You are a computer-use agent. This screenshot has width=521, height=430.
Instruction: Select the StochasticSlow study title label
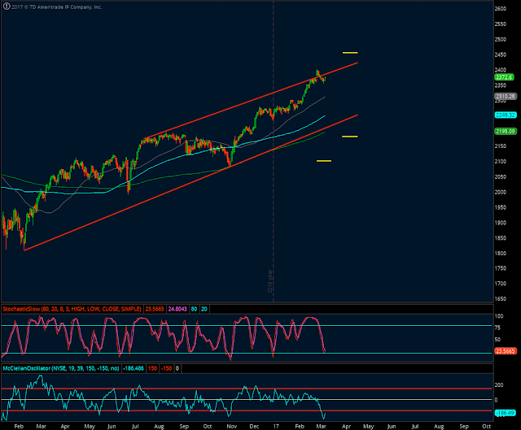point(72,309)
